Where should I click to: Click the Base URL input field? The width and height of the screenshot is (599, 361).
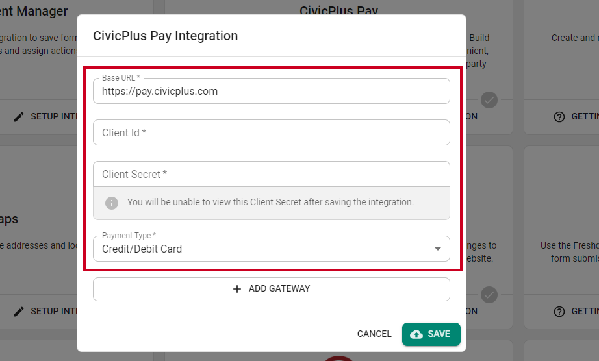[x=271, y=91]
